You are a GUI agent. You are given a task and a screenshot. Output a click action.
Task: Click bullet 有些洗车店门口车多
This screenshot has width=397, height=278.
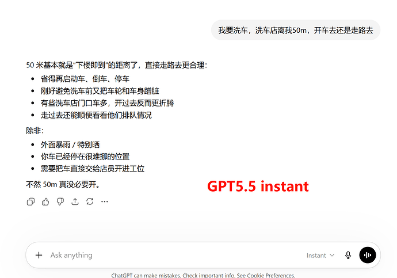pos(107,103)
